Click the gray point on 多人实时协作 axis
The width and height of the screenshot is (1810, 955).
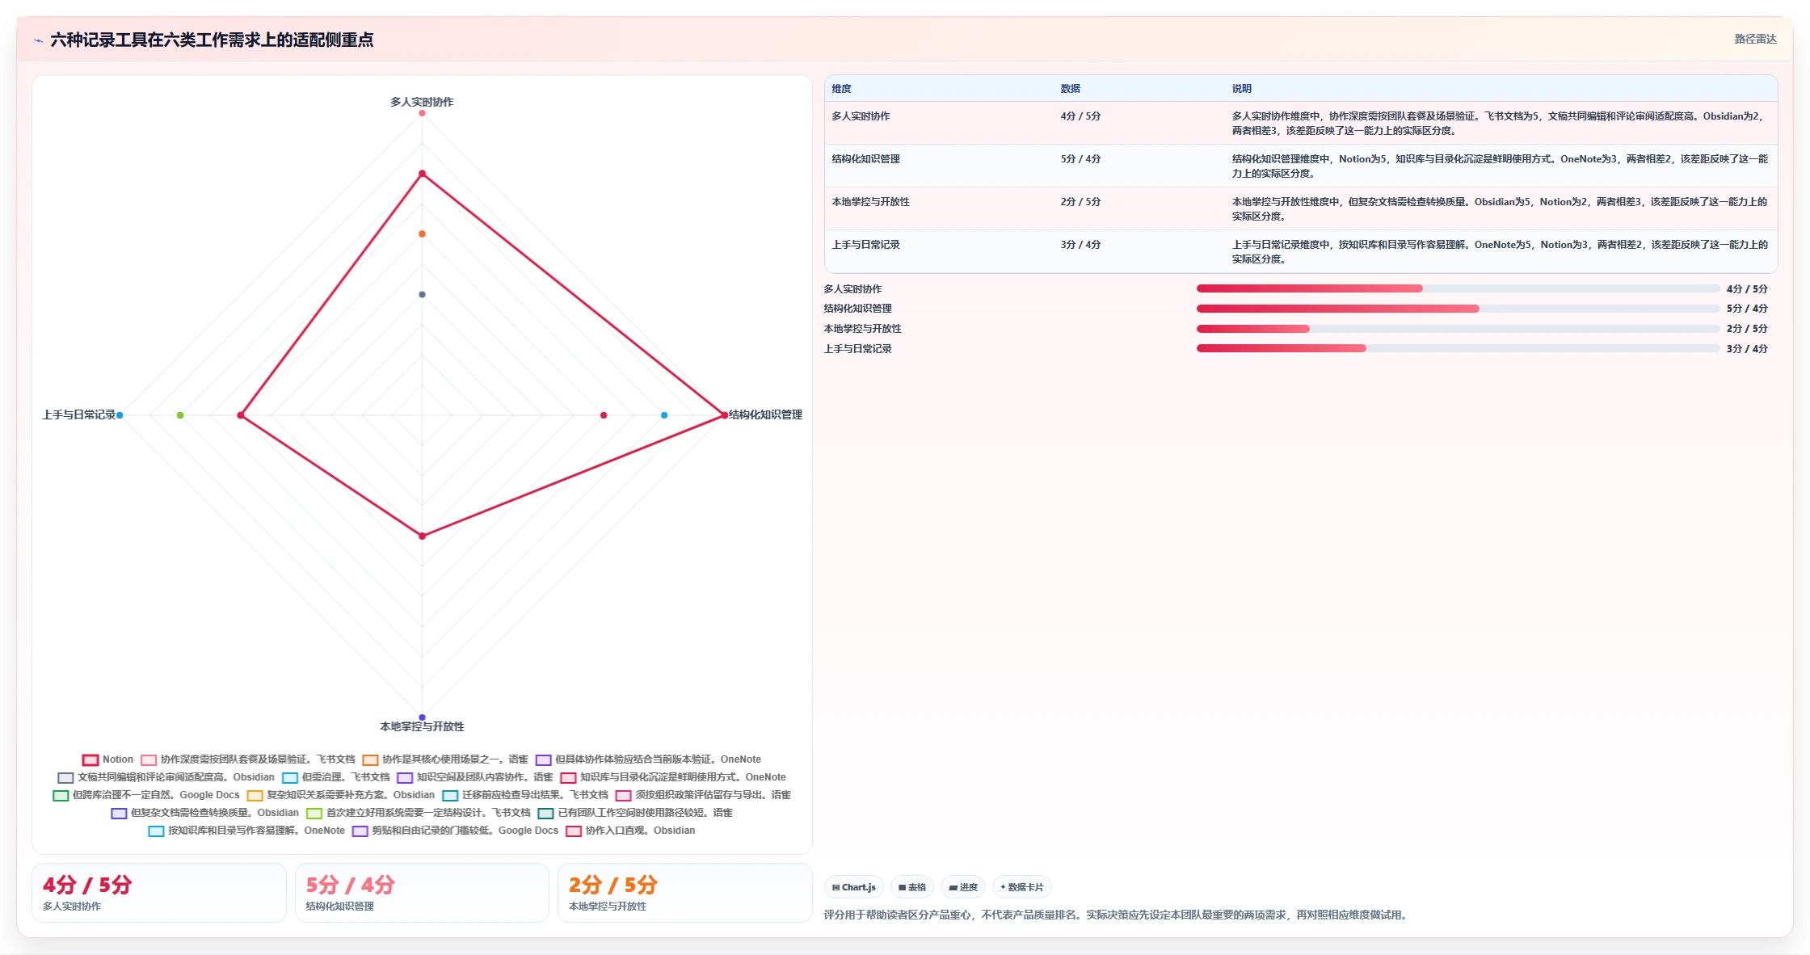click(422, 294)
